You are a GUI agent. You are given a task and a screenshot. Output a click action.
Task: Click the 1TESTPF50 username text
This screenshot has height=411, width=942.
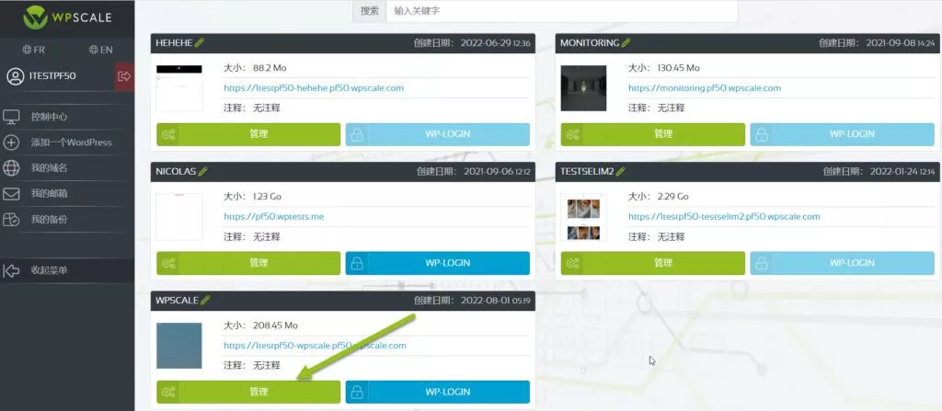pyautogui.click(x=52, y=76)
